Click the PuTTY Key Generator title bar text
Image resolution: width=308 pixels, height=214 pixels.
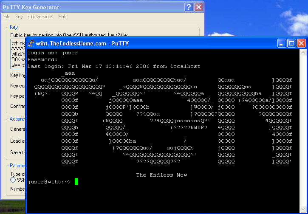(31, 8)
